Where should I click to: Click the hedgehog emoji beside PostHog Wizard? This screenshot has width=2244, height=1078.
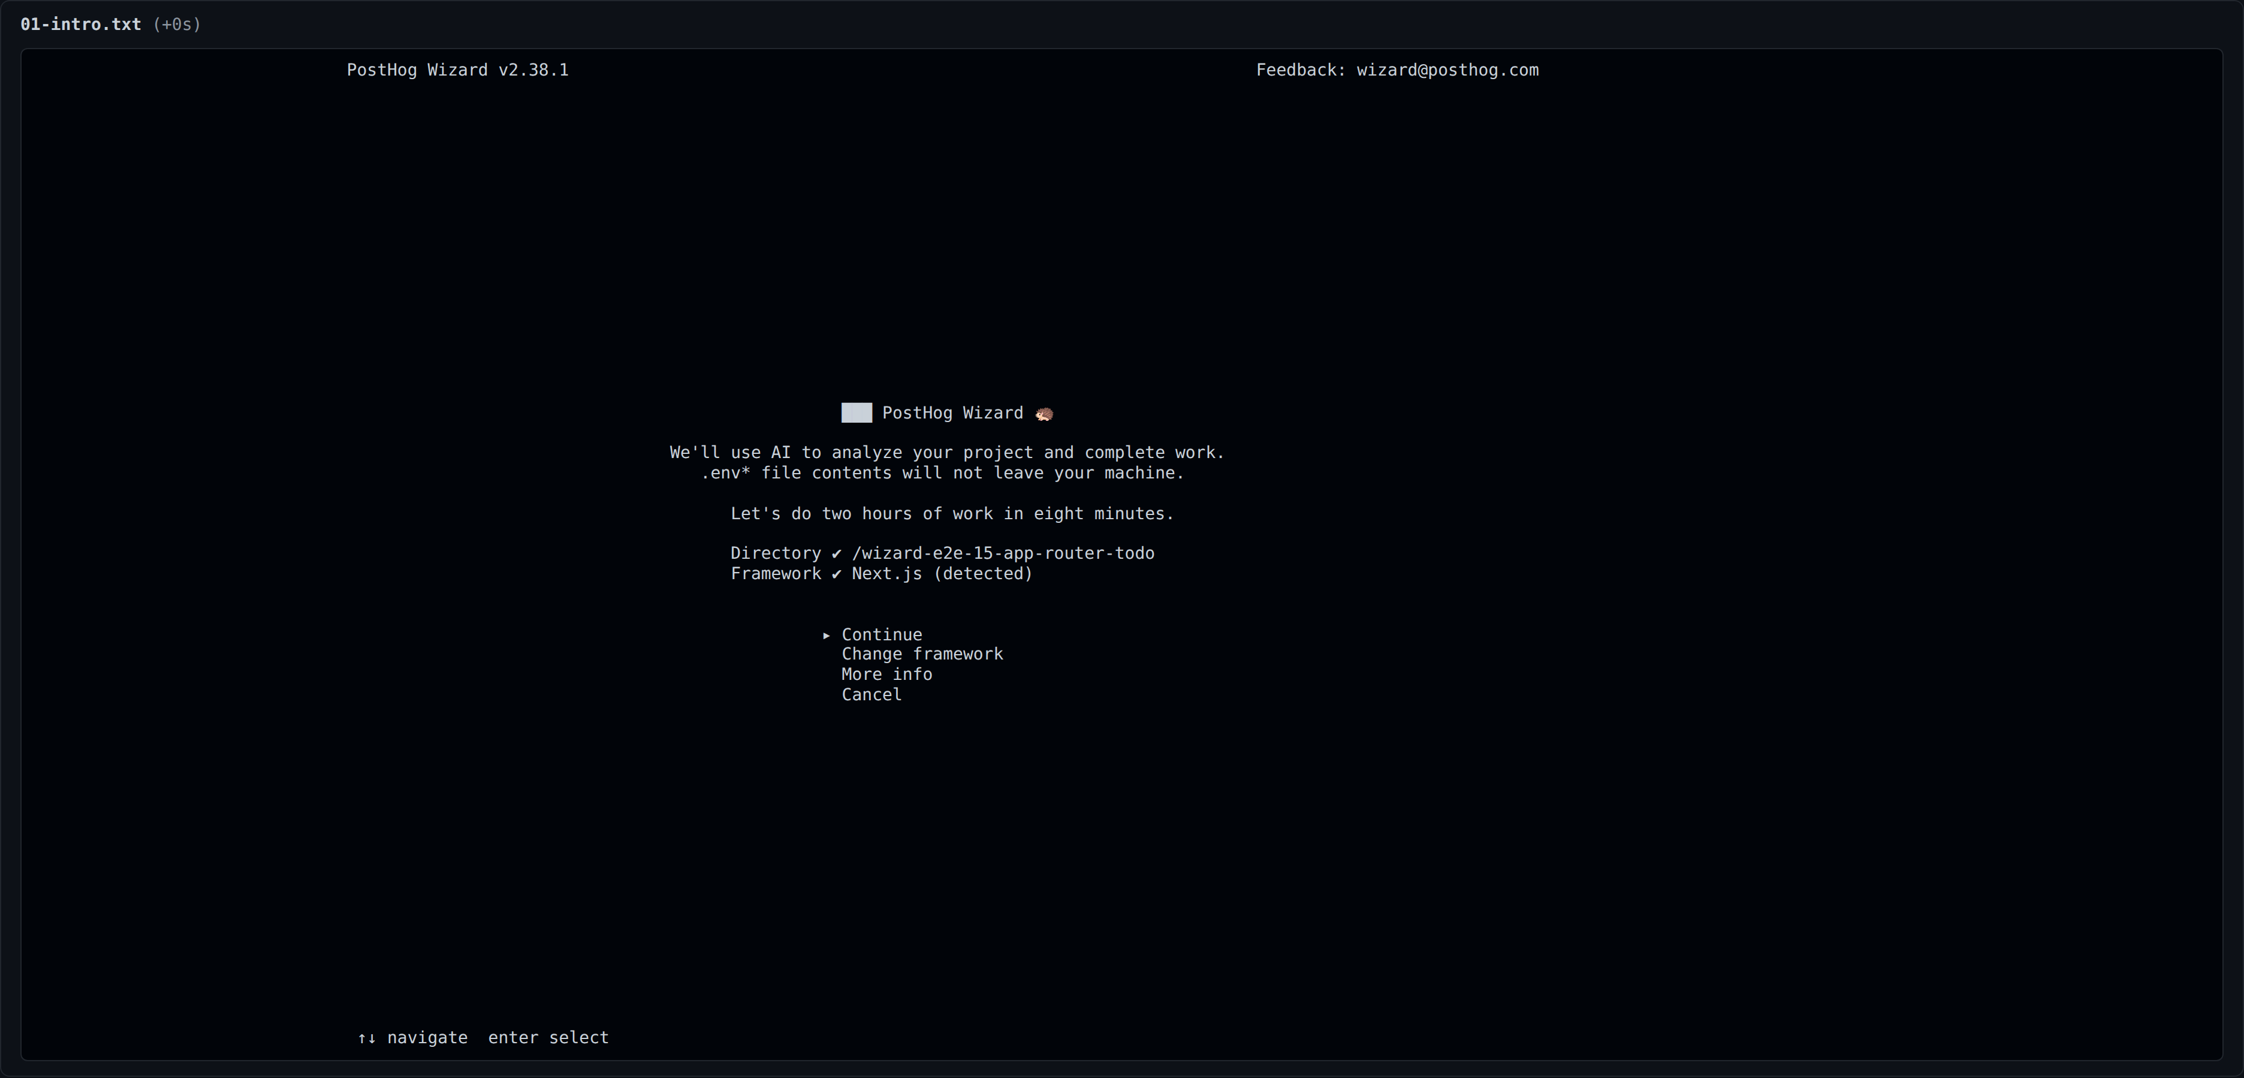tap(1043, 414)
